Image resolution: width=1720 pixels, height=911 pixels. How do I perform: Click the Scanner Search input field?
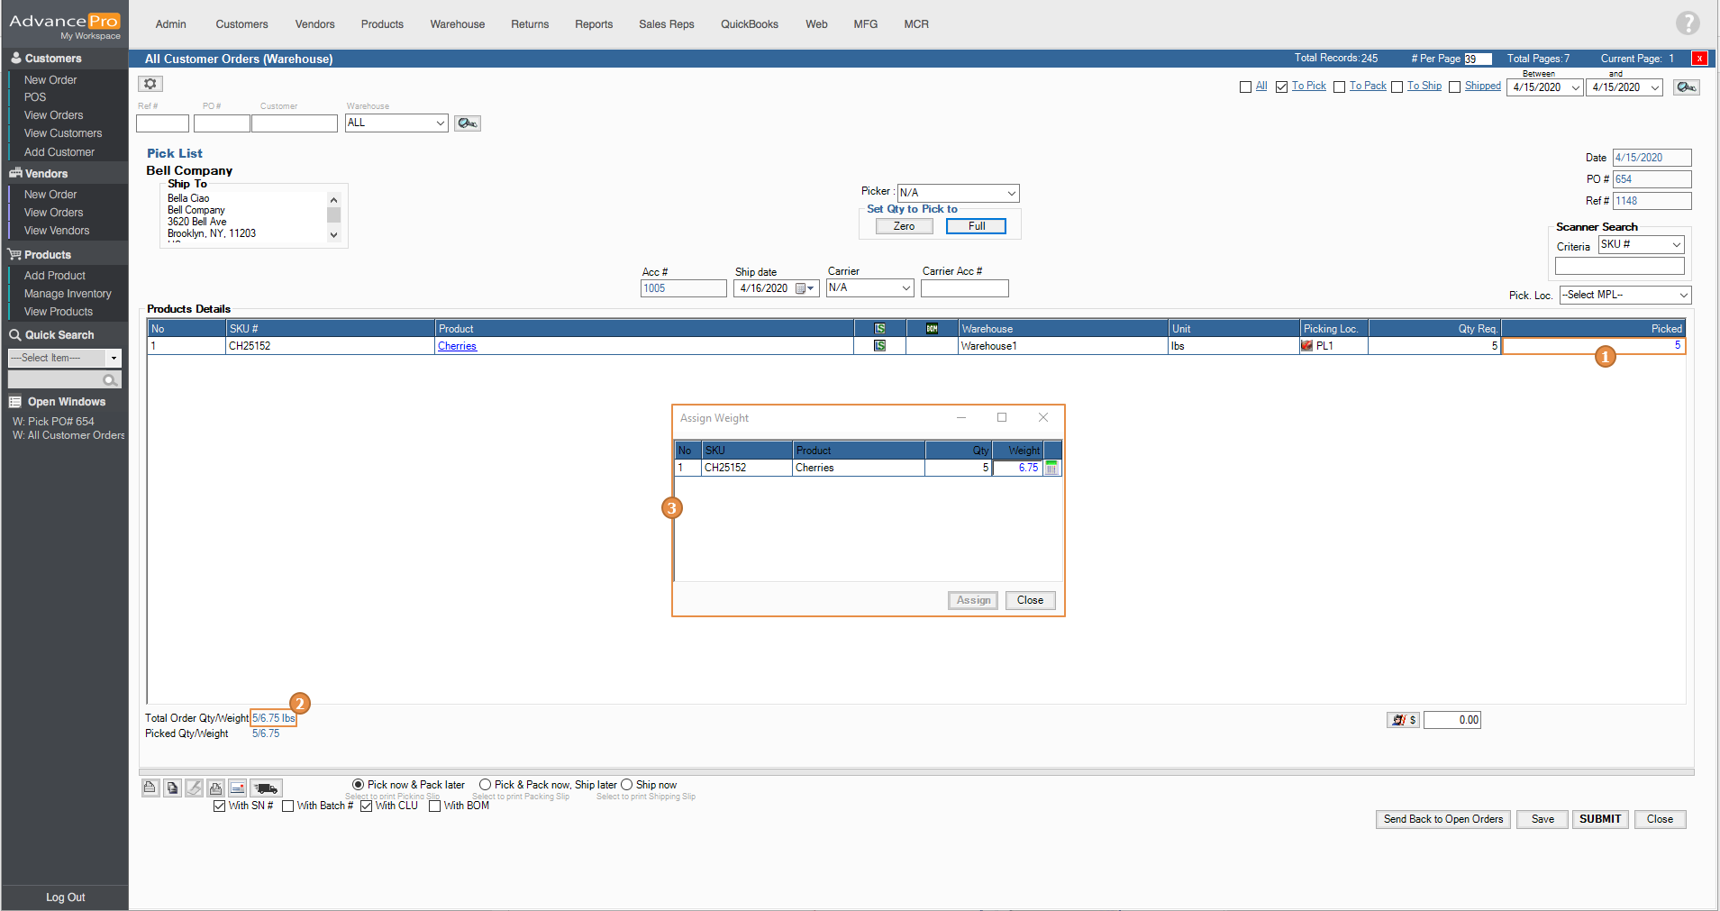pyautogui.click(x=1619, y=266)
